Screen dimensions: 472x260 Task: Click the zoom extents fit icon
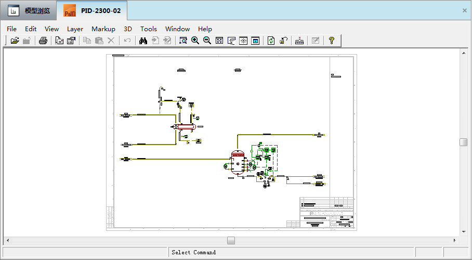pyautogui.click(x=219, y=41)
